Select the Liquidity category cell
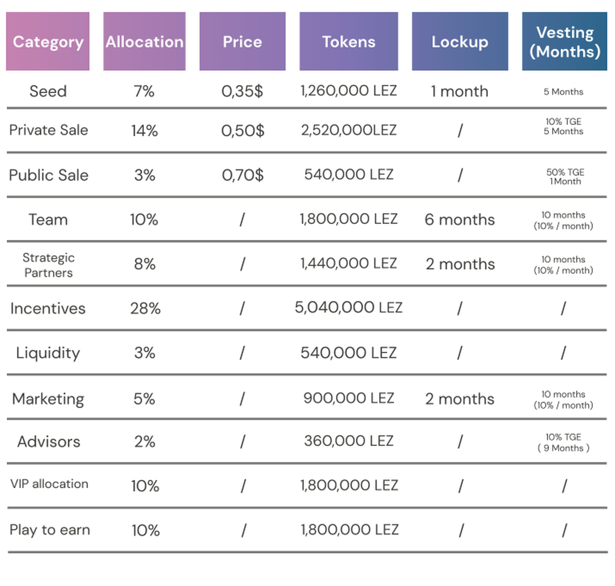This screenshot has width=615, height=586. coord(48,353)
